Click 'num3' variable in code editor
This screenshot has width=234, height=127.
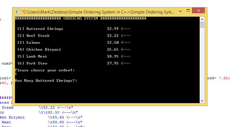point(6,63)
